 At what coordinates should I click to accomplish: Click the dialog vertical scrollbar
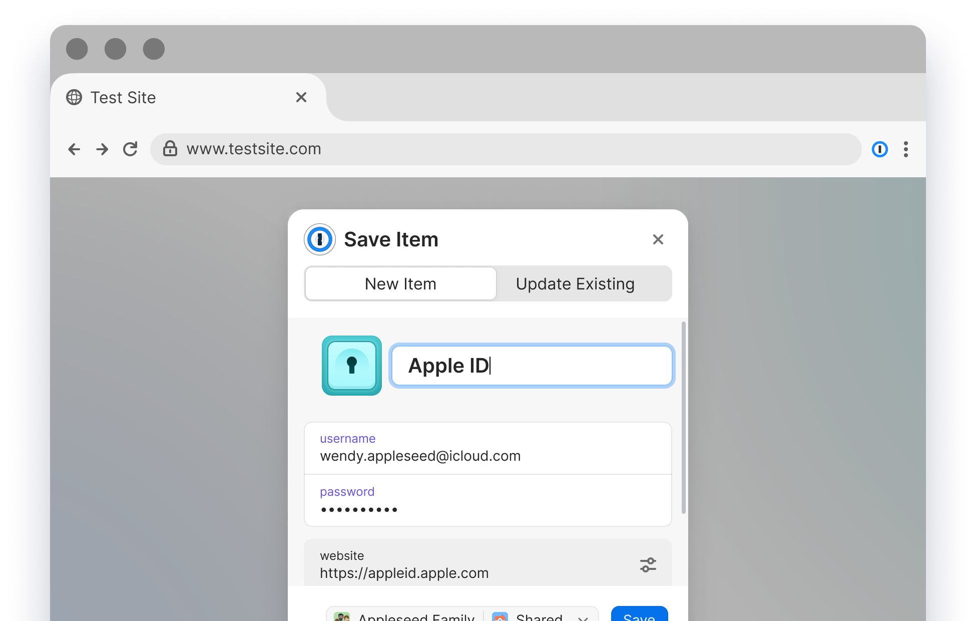click(683, 418)
